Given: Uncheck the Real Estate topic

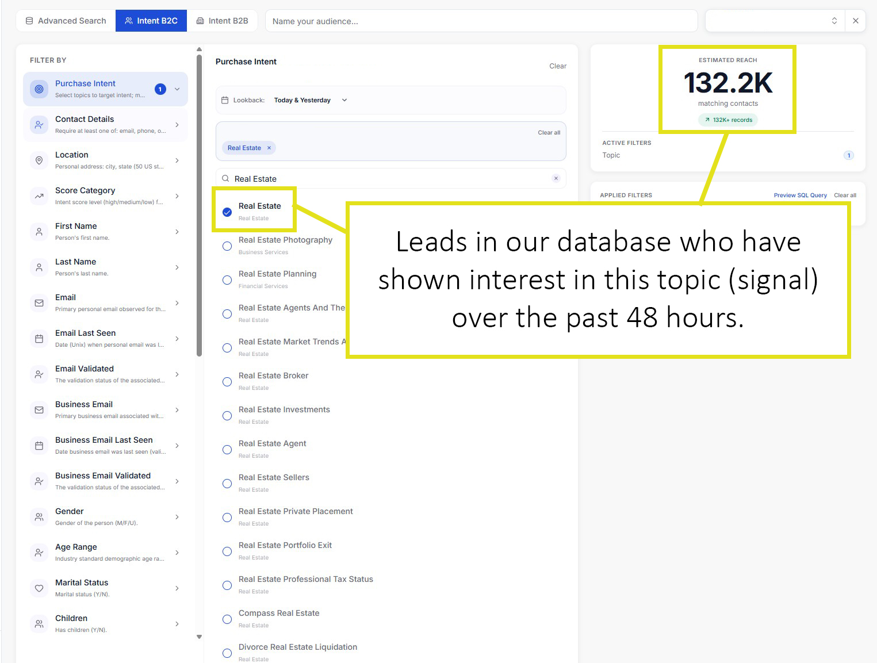Looking at the screenshot, I should coord(227,212).
